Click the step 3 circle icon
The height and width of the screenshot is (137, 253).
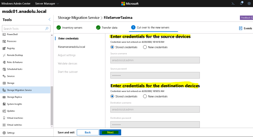coord(133,27)
